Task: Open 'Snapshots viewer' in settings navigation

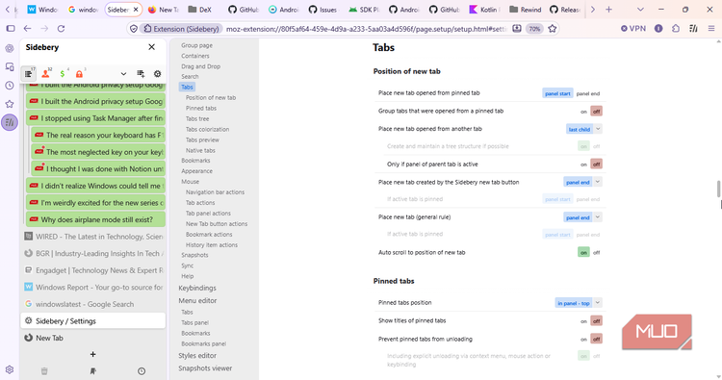Action: pos(205,368)
